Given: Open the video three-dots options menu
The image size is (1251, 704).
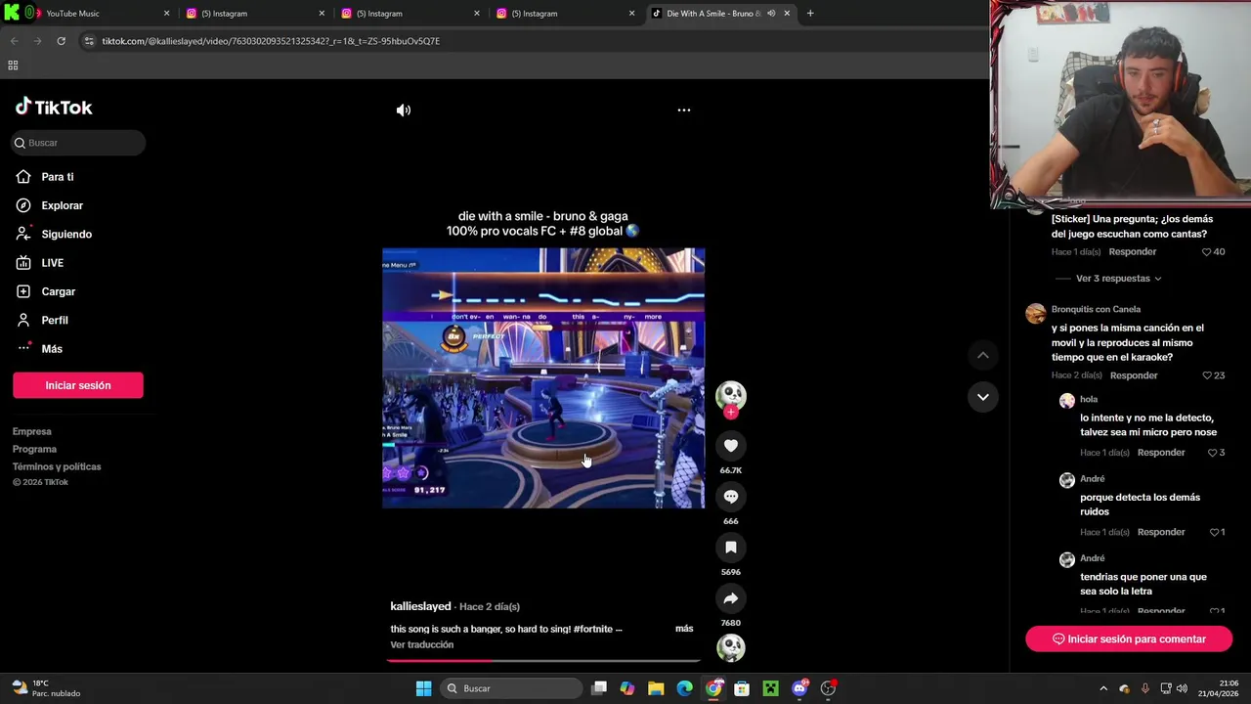Looking at the screenshot, I should (684, 110).
